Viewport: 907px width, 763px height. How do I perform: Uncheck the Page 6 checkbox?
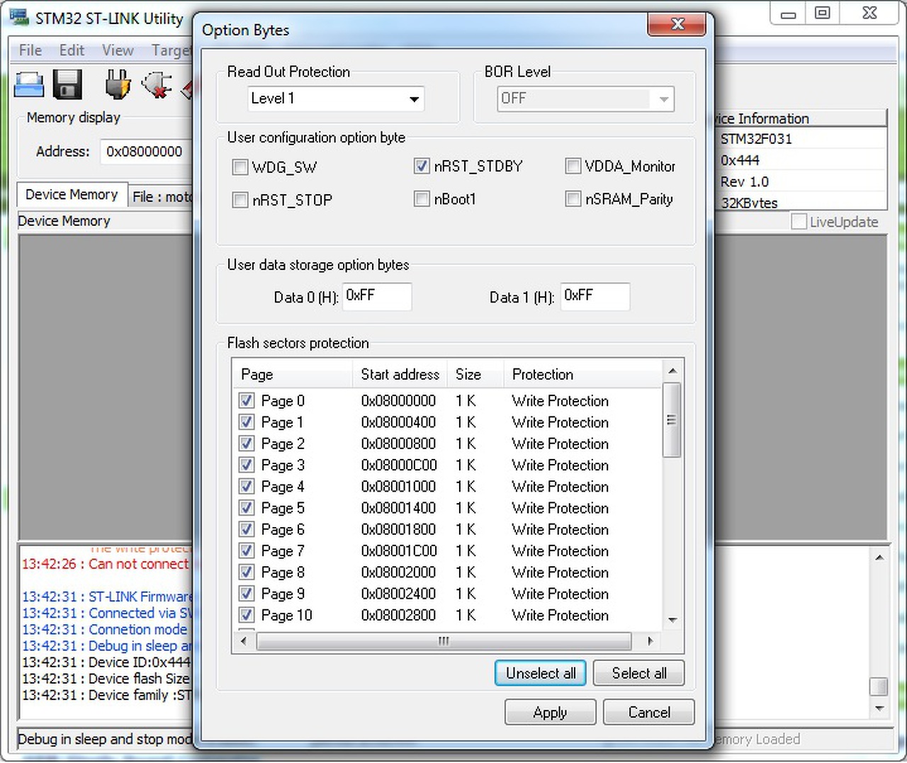click(x=247, y=529)
